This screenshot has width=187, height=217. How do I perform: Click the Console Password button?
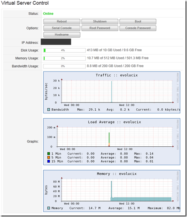click(138, 28)
